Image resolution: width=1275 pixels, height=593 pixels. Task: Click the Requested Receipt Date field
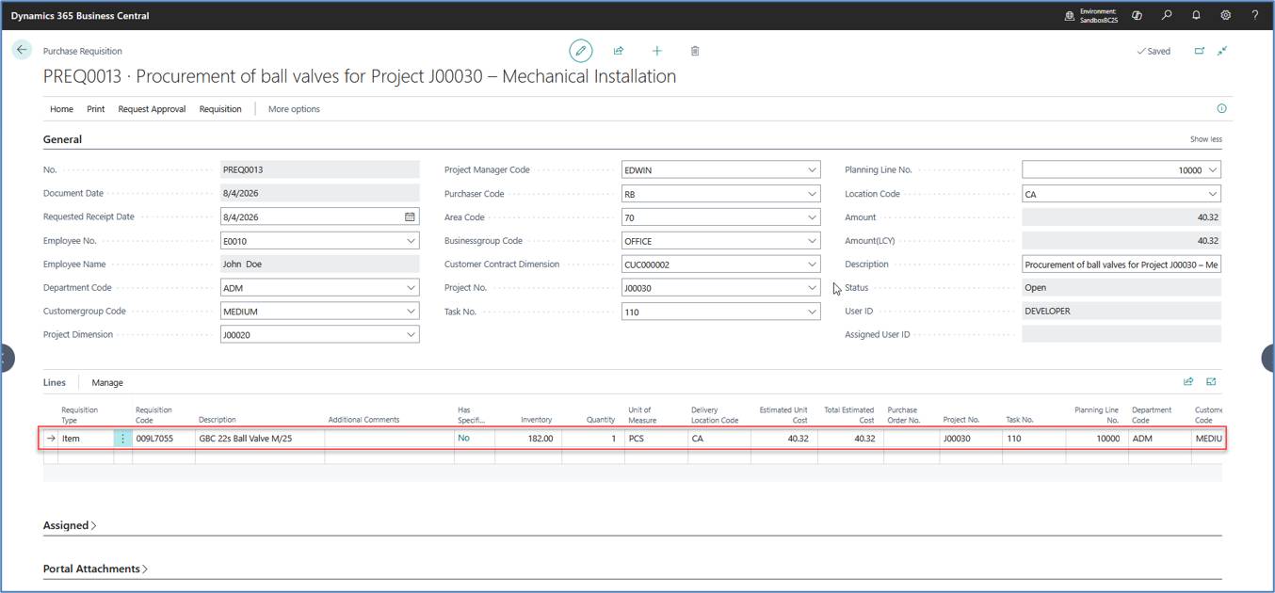tap(320, 216)
